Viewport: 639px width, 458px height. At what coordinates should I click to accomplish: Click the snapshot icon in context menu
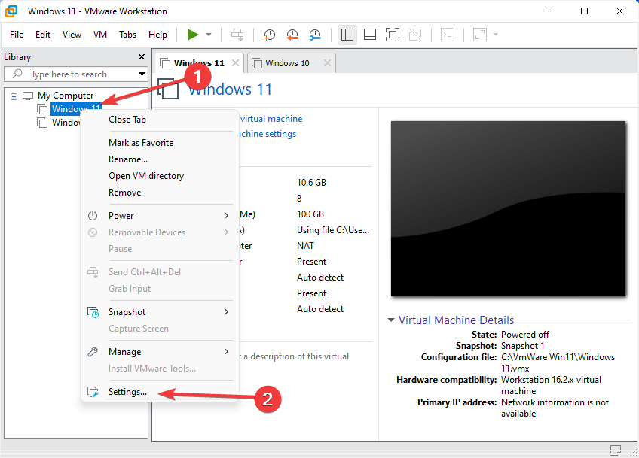click(93, 312)
